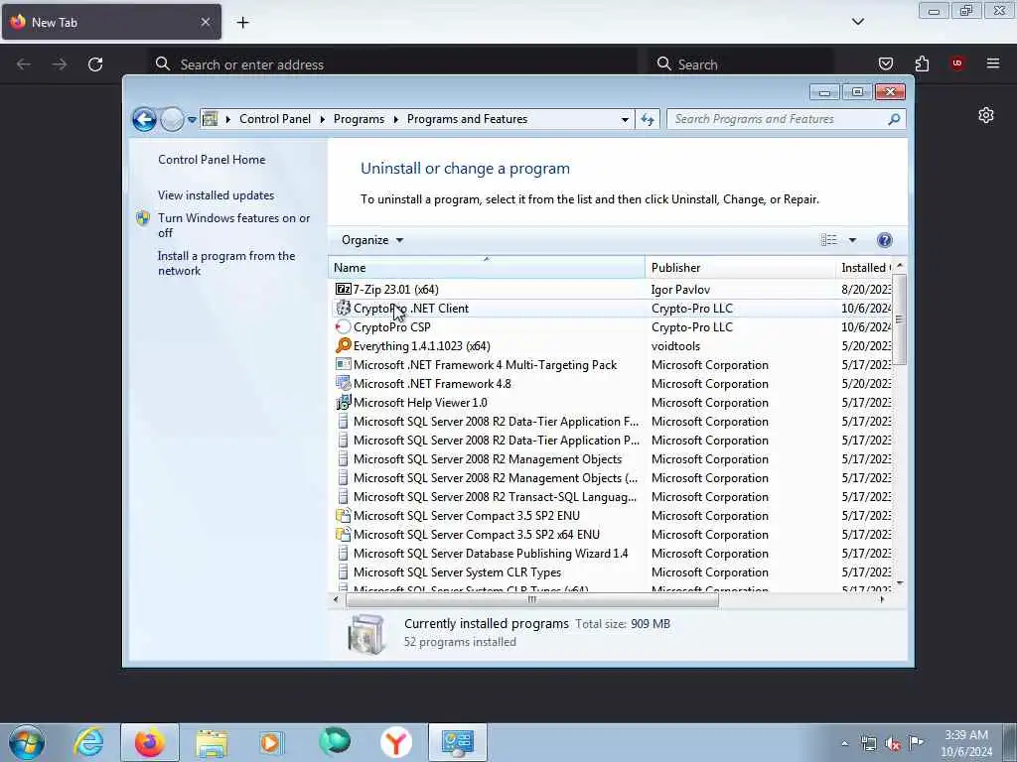Click icon of SQL Server Compact 3.5 SP2 ENU
The height and width of the screenshot is (762, 1017).
point(343,516)
